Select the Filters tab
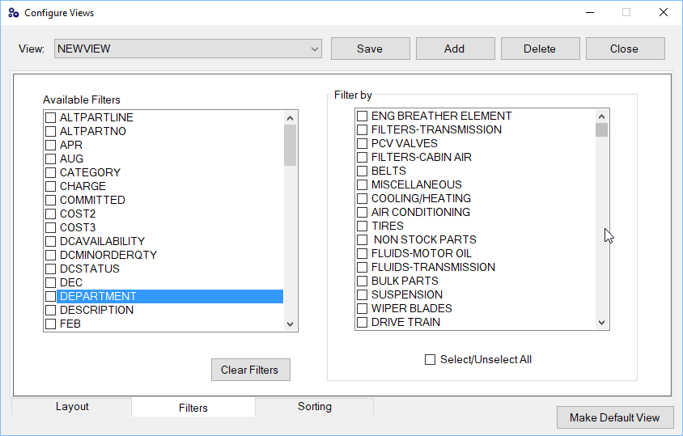683x436 pixels. point(193,407)
